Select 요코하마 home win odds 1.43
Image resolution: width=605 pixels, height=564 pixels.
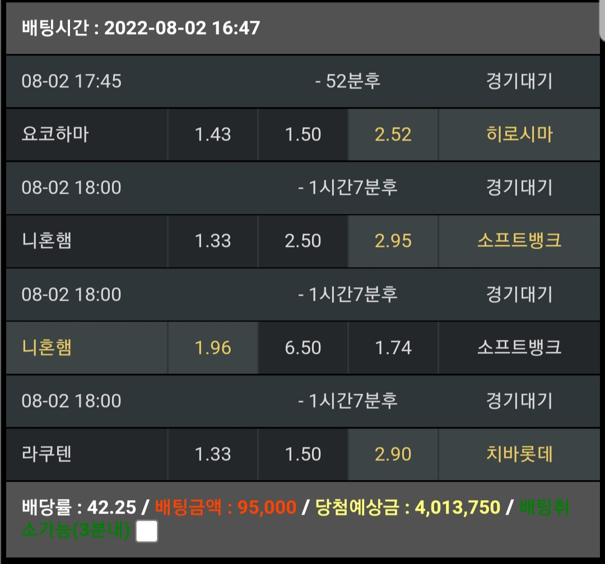(213, 134)
